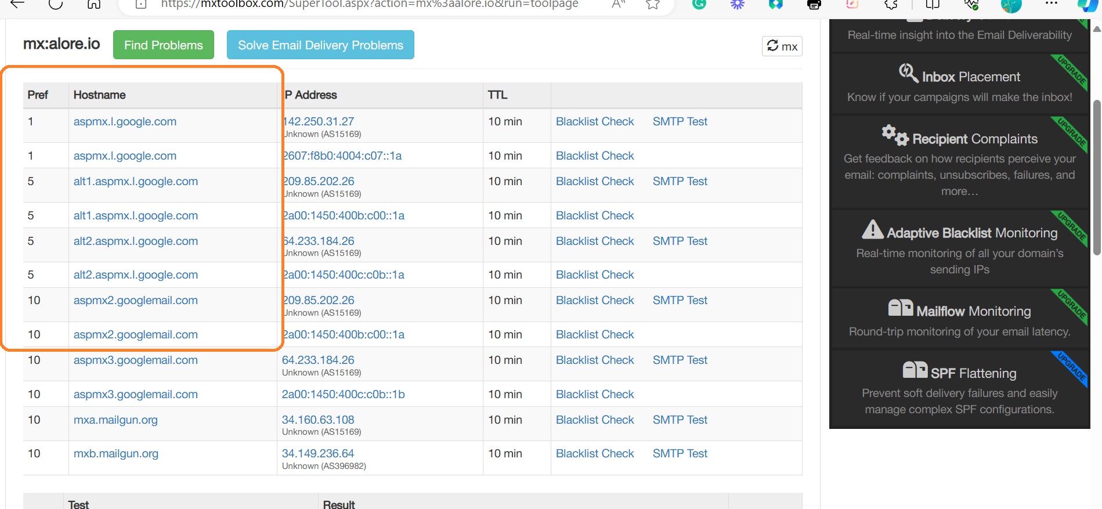1102x509 pixels.
Task: Click the browser address bar URL
Action: tap(369, 5)
